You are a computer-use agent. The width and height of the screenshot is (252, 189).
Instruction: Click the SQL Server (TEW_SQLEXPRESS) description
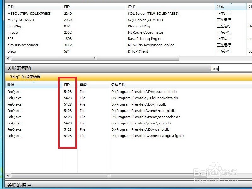click(x=153, y=14)
